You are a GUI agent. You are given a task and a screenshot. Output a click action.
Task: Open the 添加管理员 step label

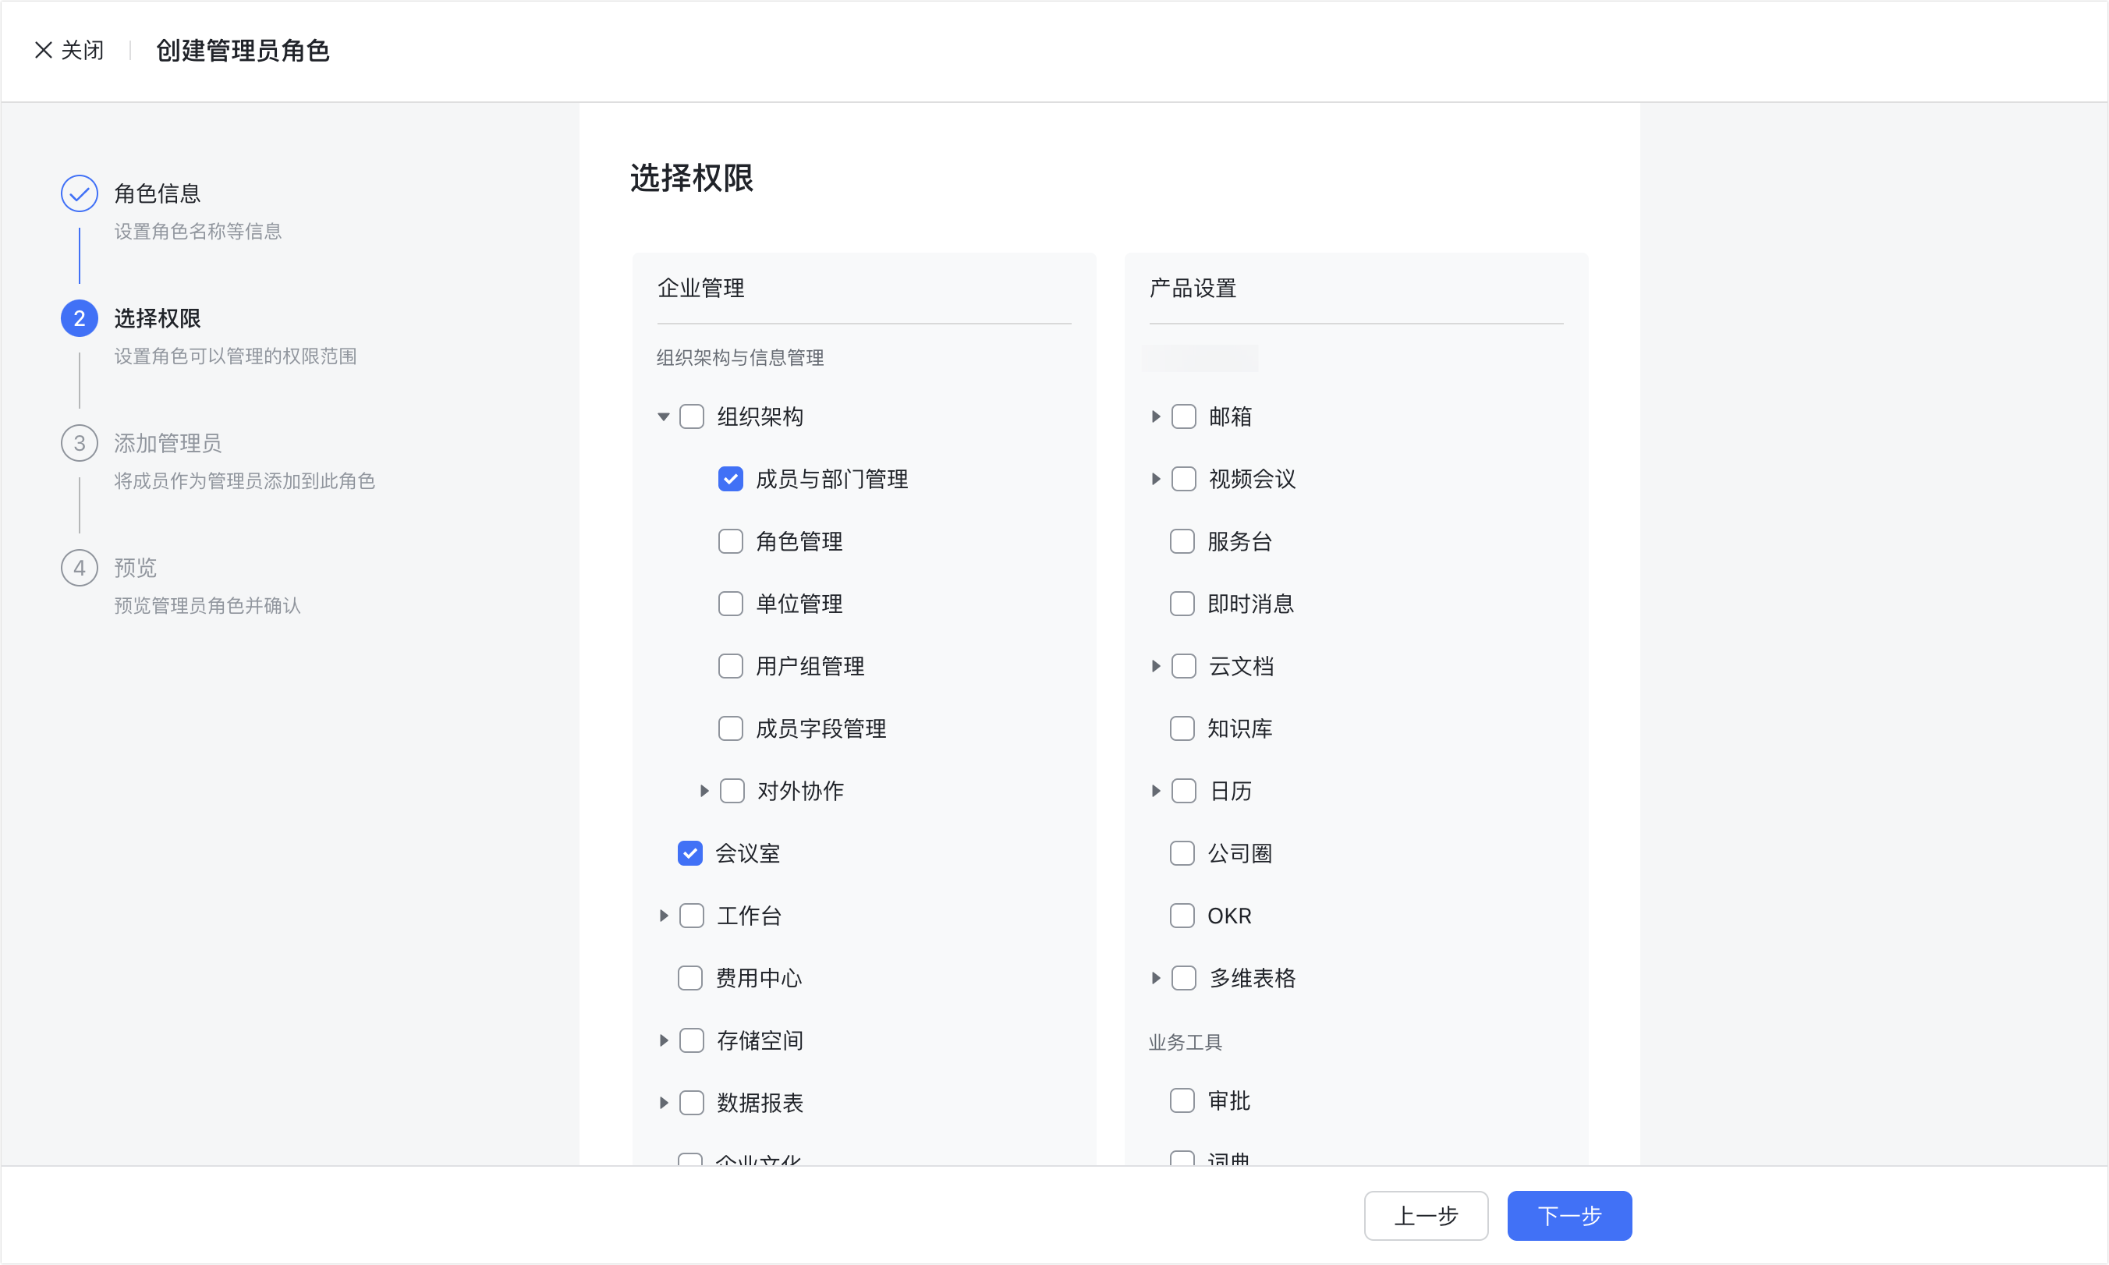[x=168, y=443]
